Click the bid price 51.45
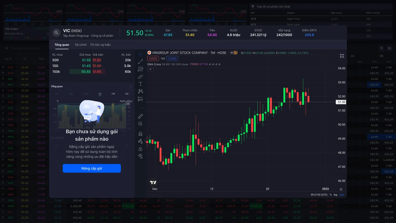This screenshot has width=396, height=223. pyautogui.click(x=86, y=66)
